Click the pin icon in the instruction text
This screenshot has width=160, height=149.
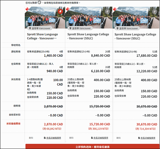tap(39, 2)
